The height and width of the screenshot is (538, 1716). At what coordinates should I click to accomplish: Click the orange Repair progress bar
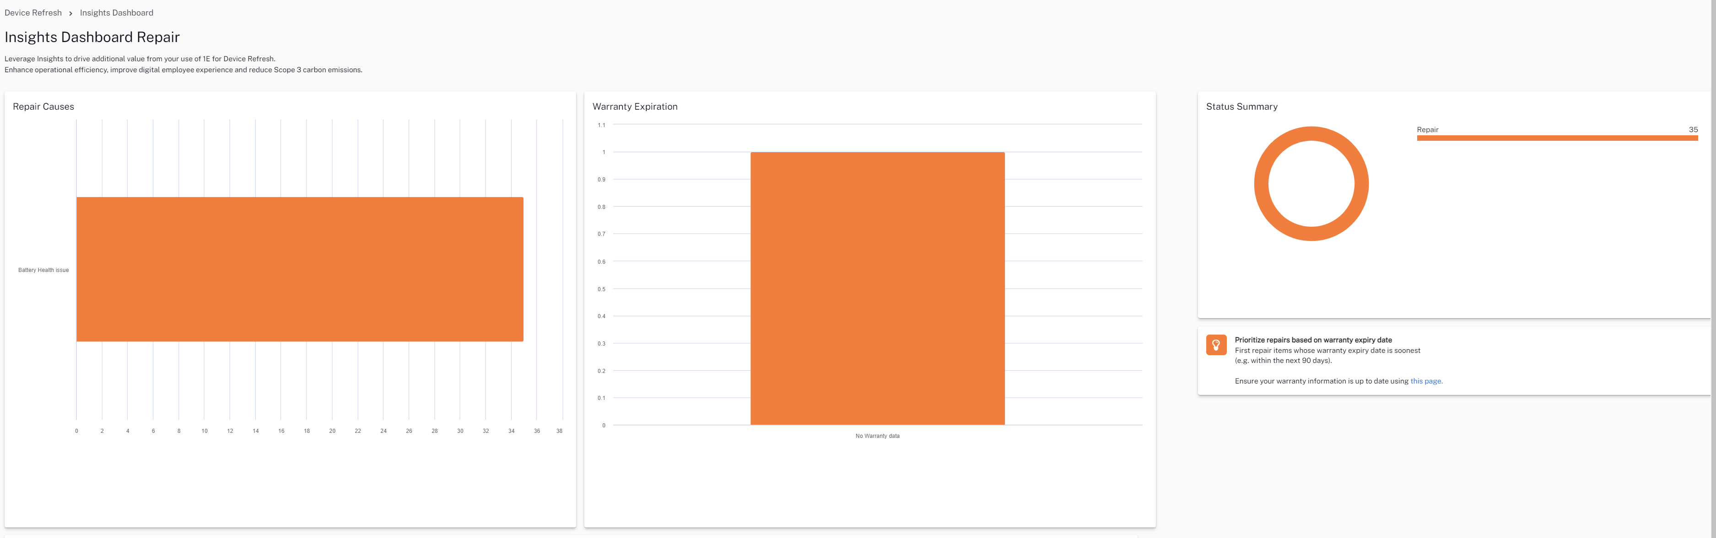pyautogui.click(x=1557, y=138)
